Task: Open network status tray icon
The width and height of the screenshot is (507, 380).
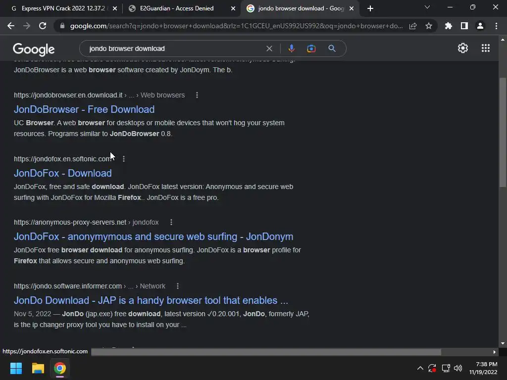Action: pos(446,368)
